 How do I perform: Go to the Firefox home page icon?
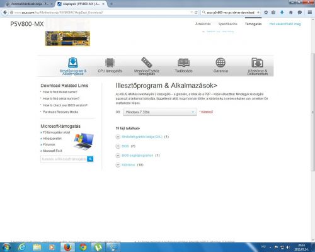pyautogui.click(x=291, y=13)
